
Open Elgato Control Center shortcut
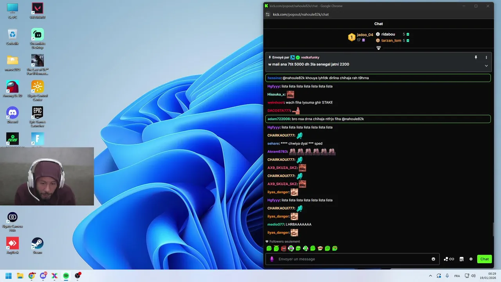click(x=38, y=90)
